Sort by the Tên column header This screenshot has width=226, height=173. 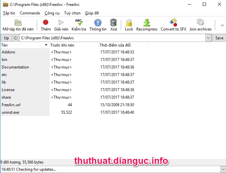[25, 45]
